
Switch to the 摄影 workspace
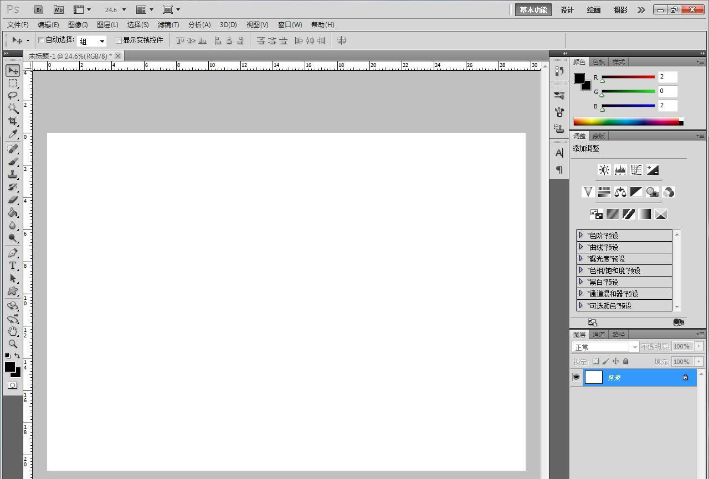620,9
